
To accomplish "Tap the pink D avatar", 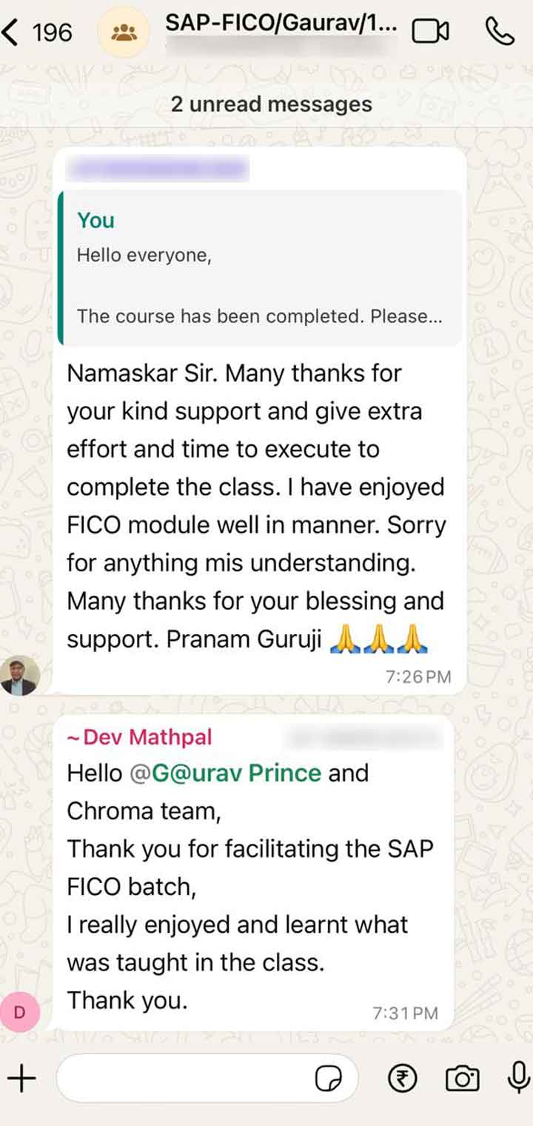I will click(x=20, y=1012).
